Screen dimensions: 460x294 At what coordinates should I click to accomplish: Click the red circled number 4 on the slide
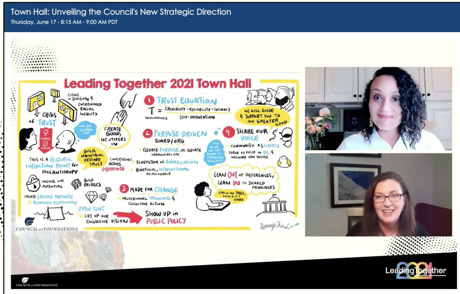pos(229,132)
